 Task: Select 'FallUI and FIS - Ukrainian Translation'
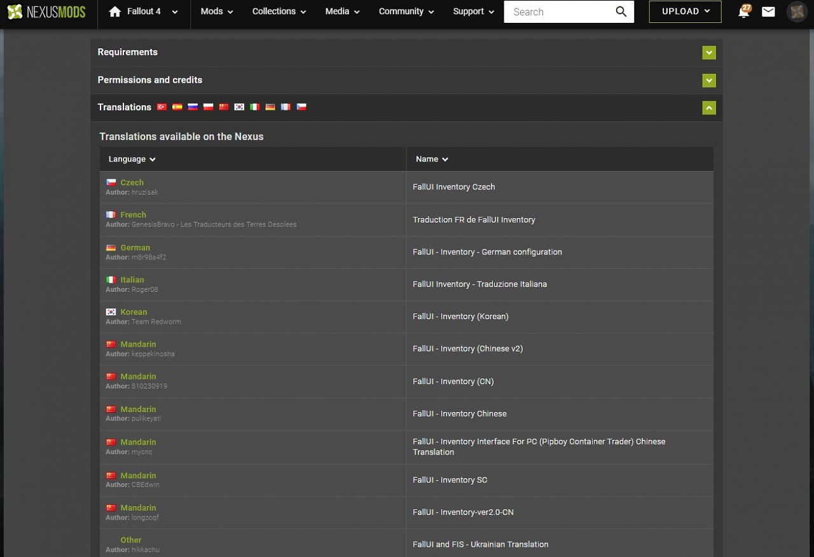tap(480, 545)
